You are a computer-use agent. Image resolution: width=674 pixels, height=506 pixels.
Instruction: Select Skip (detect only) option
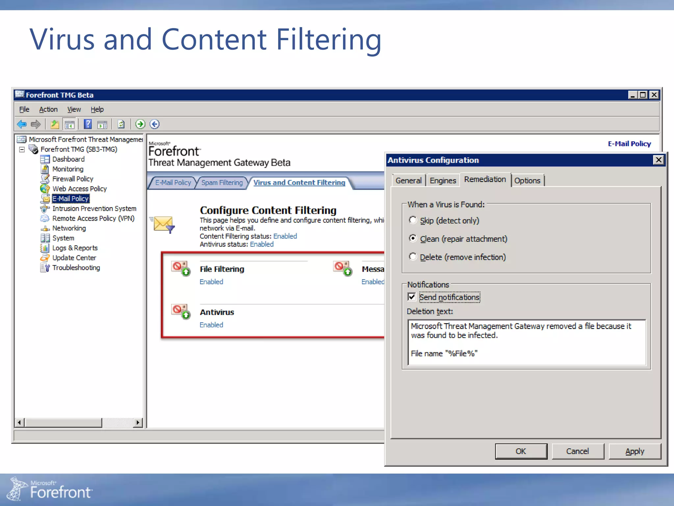click(413, 220)
